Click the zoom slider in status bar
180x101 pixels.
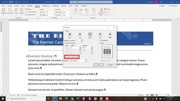coord(168,95)
